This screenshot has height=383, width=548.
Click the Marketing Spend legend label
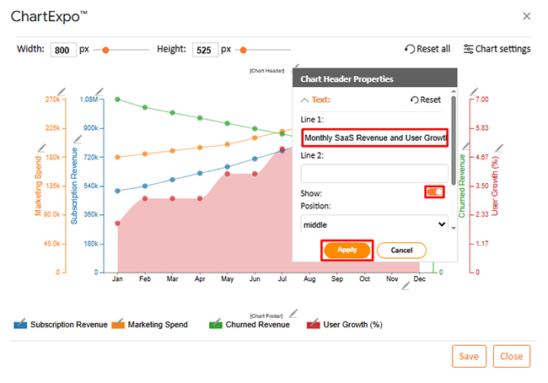(x=158, y=325)
